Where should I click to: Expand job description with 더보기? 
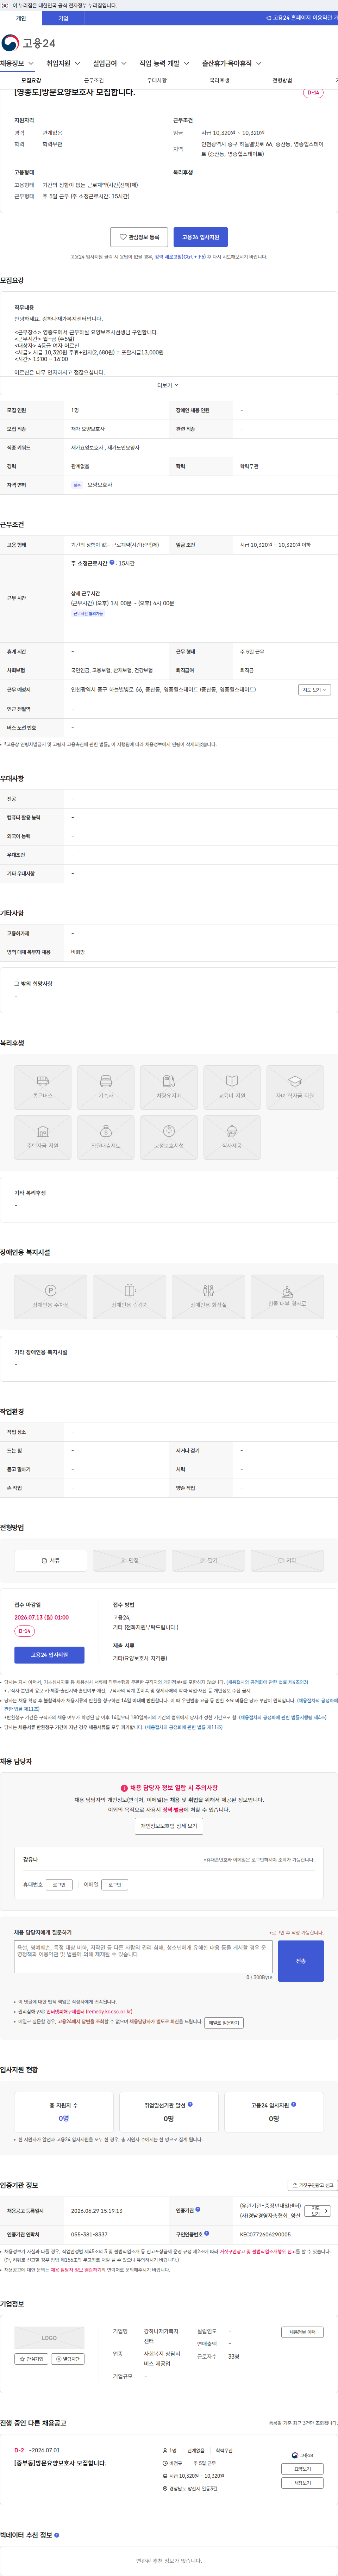[x=168, y=385]
